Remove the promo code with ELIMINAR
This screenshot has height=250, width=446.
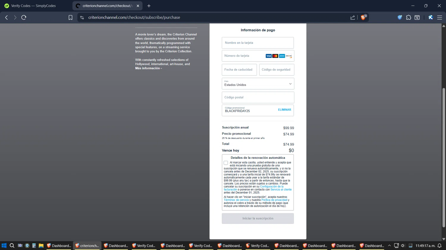point(285,110)
